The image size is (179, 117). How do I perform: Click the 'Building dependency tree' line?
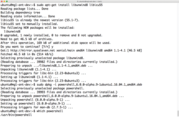20,13
